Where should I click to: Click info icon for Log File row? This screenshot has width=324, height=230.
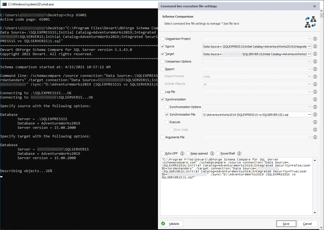point(315,92)
